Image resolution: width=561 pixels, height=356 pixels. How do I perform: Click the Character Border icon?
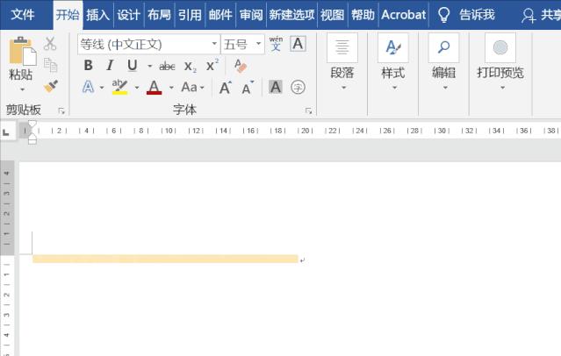tap(298, 44)
